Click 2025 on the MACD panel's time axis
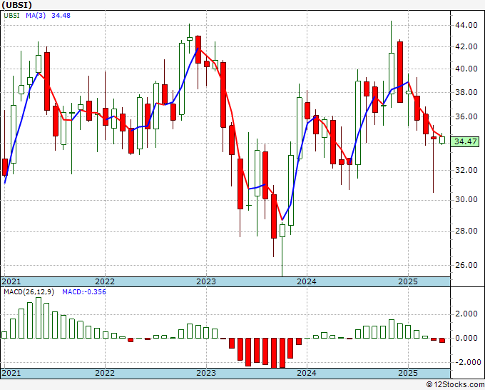The width and height of the screenshot is (485, 390). click(408, 373)
